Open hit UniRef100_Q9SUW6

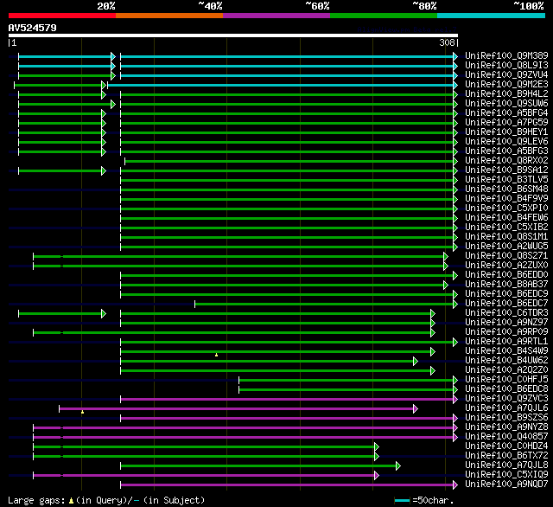coord(506,103)
